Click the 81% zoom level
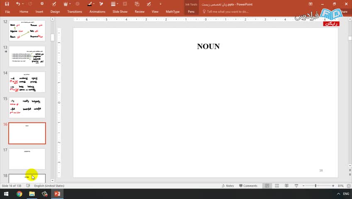The image size is (352, 199). [x=340, y=186]
